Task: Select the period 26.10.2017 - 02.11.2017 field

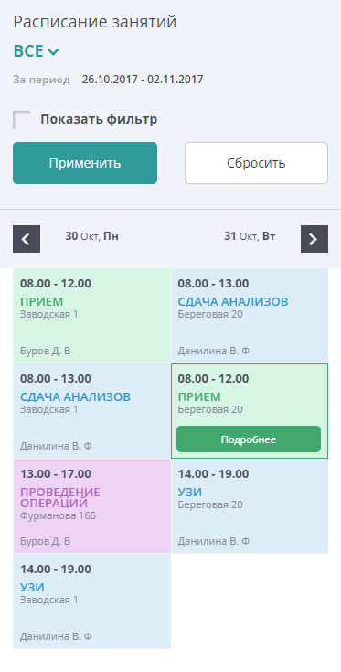Action: point(143,80)
